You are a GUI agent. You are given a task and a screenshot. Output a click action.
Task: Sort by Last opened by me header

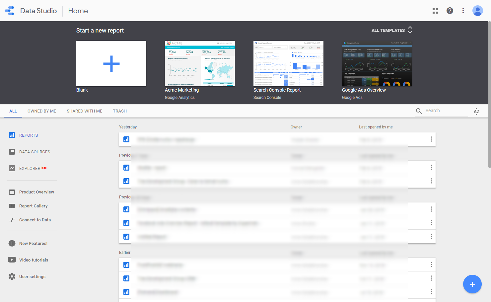click(376, 127)
